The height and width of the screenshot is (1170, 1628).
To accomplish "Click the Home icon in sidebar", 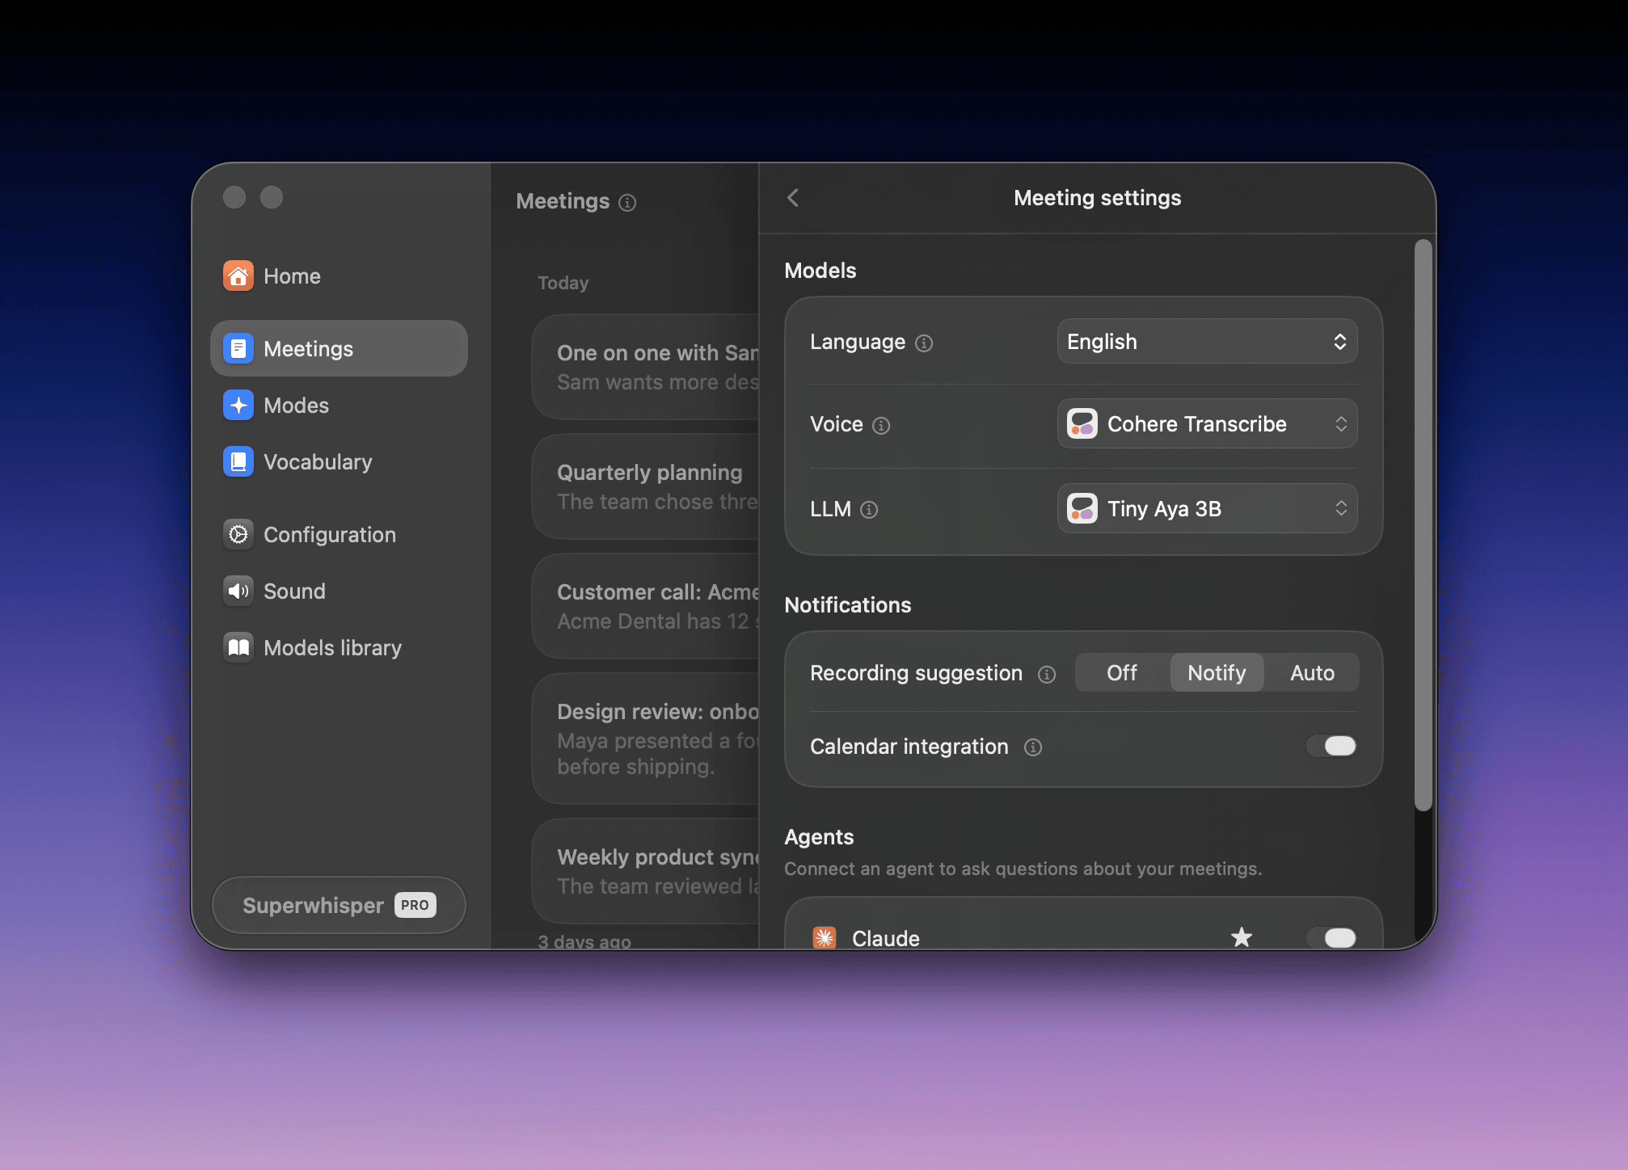I will (x=238, y=276).
